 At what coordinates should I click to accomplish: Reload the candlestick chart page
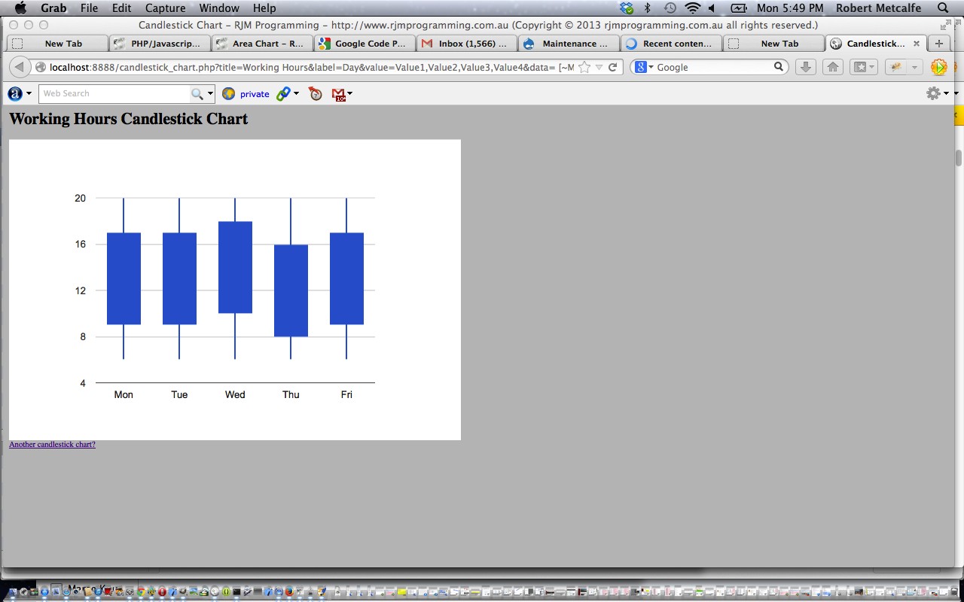[x=612, y=67]
